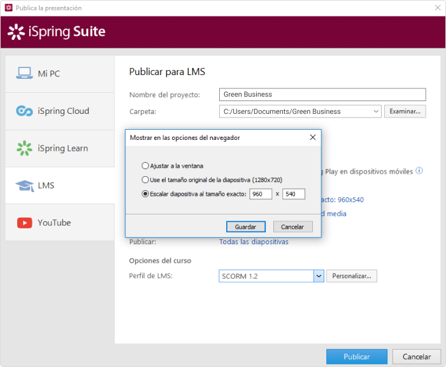Switch to the LMS tab

60,186
